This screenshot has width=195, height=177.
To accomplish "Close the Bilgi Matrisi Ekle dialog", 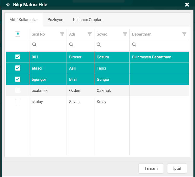I will coord(187,4).
